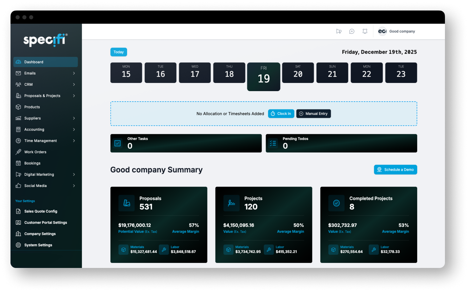Click the Clock In button
Screen dimensions: 469x292
tap(281, 113)
